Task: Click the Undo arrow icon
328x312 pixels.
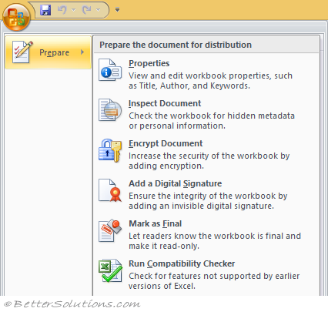Action: (62, 10)
